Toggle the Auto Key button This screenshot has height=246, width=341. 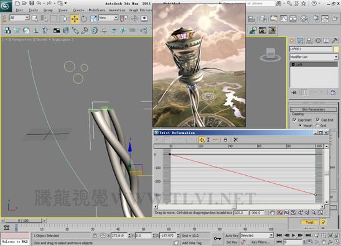point(232,235)
